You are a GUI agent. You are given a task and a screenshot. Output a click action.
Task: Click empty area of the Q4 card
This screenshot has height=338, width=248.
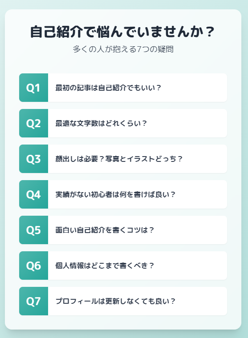(201, 194)
